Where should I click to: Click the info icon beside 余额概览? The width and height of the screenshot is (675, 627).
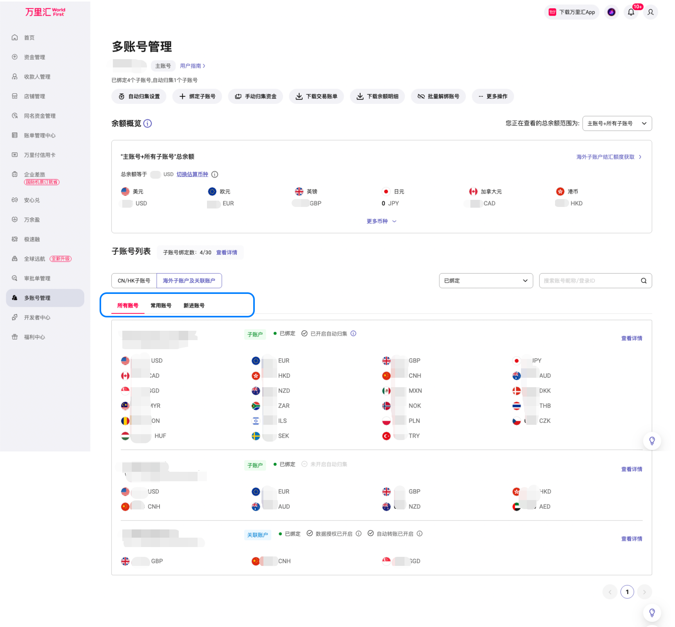[147, 123]
